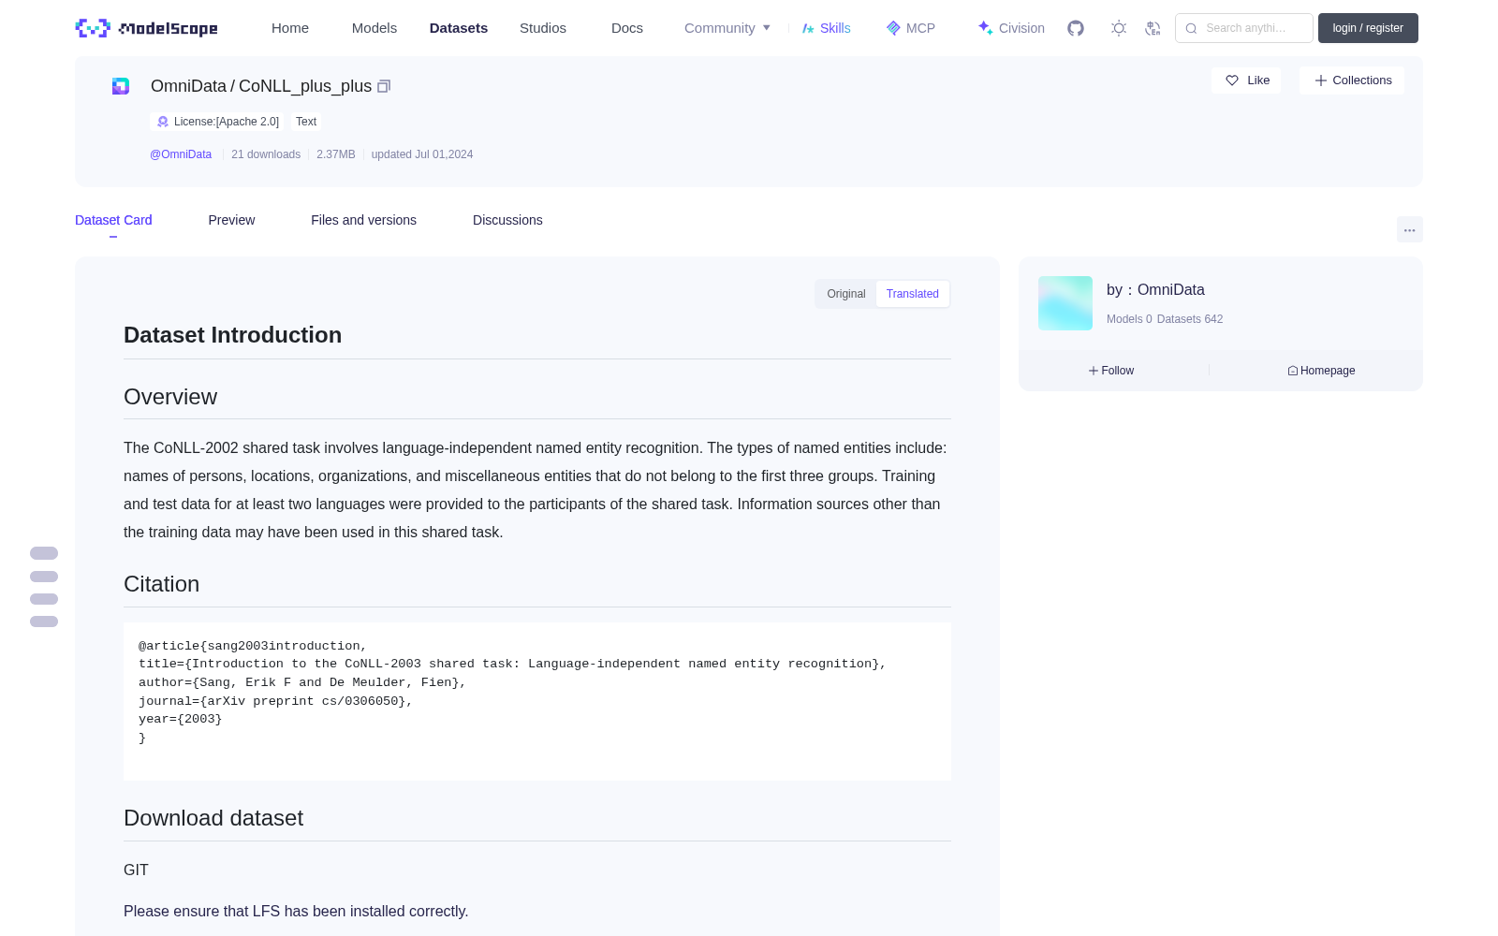Click the login / register button
This screenshot has width=1498, height=936.
click(1368, 28)
